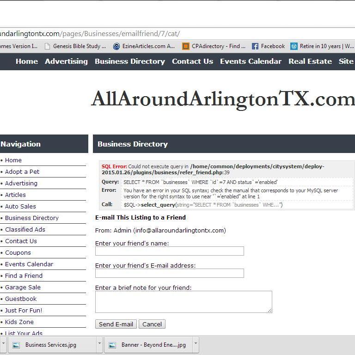Click the Business Services.jpg download file icon
This screenshot has height=355, width=355.
pyautogui.click(x=16, y=345)
